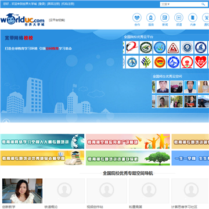The width and height of the screenshot is (209, 209).
Task: Open the green banner with tree image
Action: tap(128, 158)
